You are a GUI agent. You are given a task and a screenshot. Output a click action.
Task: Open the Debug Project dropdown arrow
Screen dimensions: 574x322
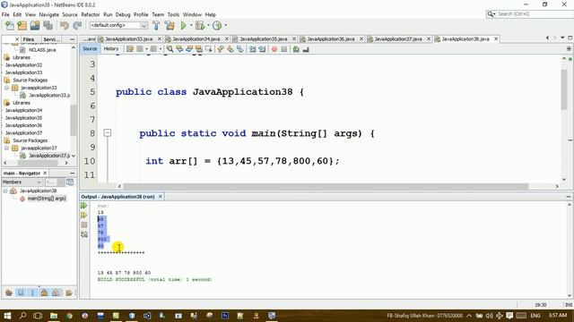pos(208,26)
